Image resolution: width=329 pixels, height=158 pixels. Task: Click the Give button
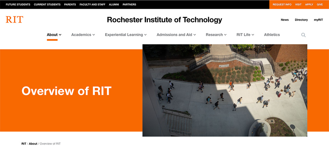coord(320,5)
